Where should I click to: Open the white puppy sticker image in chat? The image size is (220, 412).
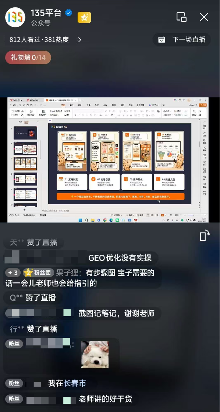pyautogui.click(x=95, y=354)
